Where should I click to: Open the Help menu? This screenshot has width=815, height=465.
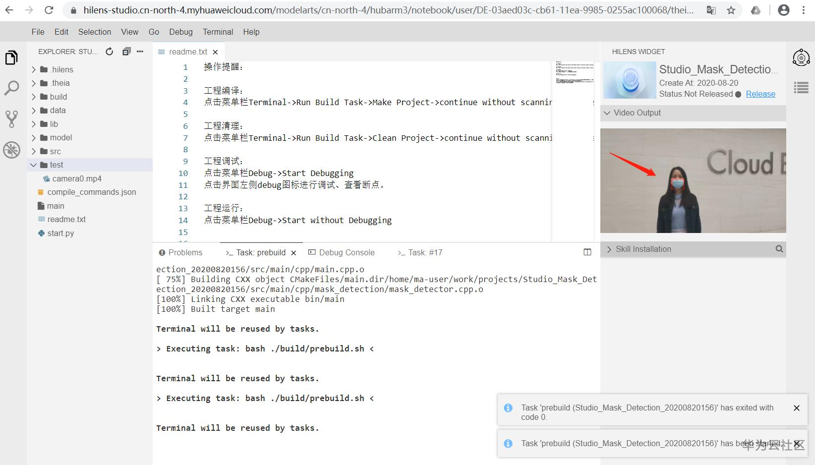tap(251, 32)
